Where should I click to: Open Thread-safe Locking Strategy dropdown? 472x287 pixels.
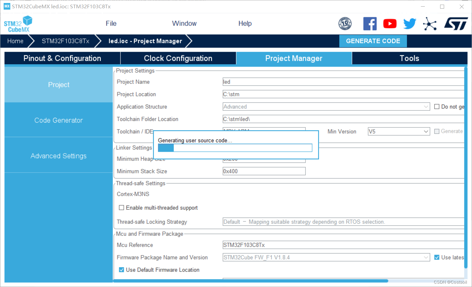click(344, 222)
